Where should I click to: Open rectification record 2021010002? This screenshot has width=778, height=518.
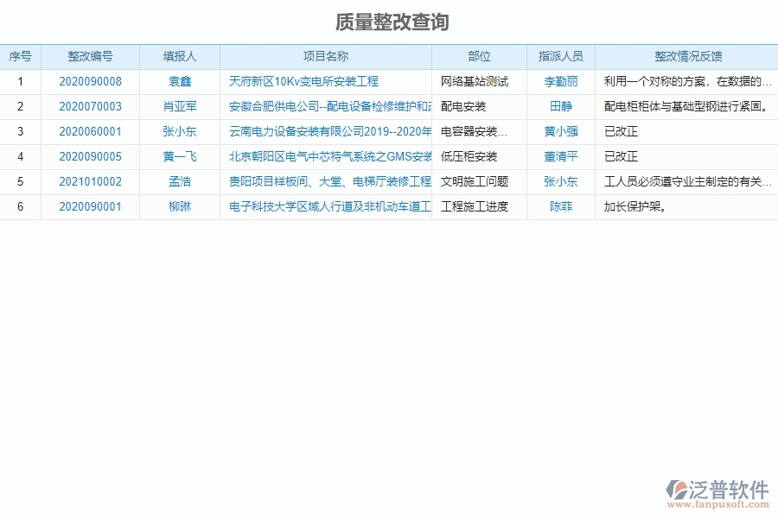tap(90, 182)
